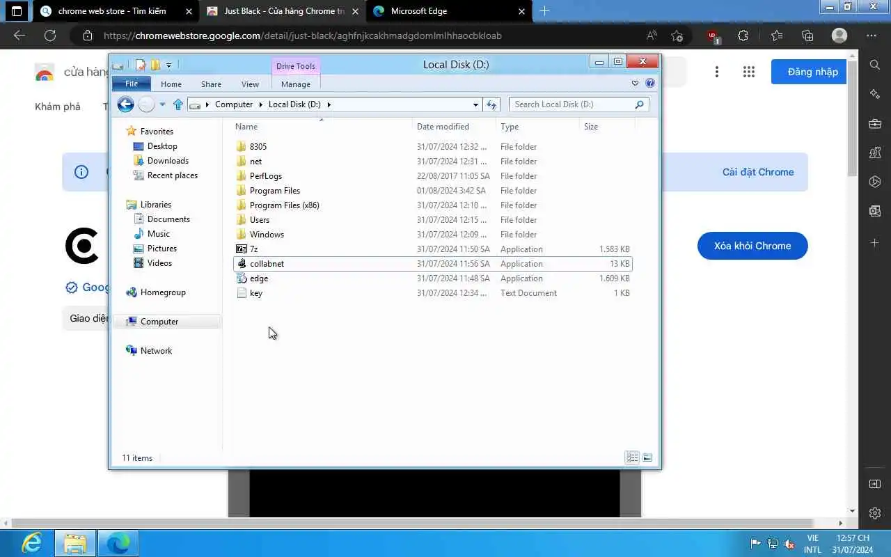The width and height of the screenshot is (891, 557).
Task: Open the File ribbon tab
Action: coord(132,84)
